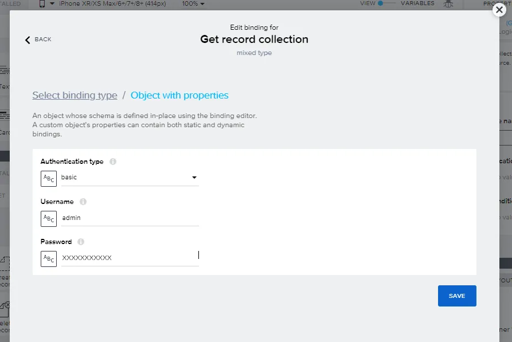Select the Object with properties breadcrumb
The width and height of the screenshot is (512, 342).
pyautogui.click(x=179, y=96)
